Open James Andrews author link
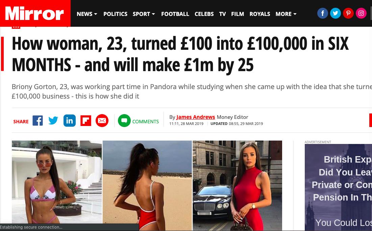This screenshot has height=231, width=372. point(196,117)
